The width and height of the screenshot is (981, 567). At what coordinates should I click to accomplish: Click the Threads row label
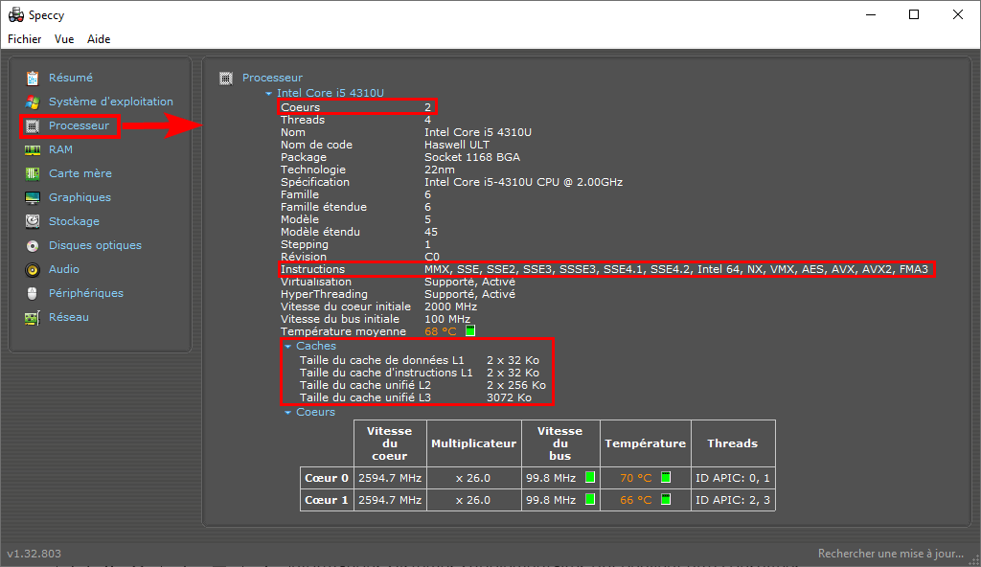click(x=302, y=120)
